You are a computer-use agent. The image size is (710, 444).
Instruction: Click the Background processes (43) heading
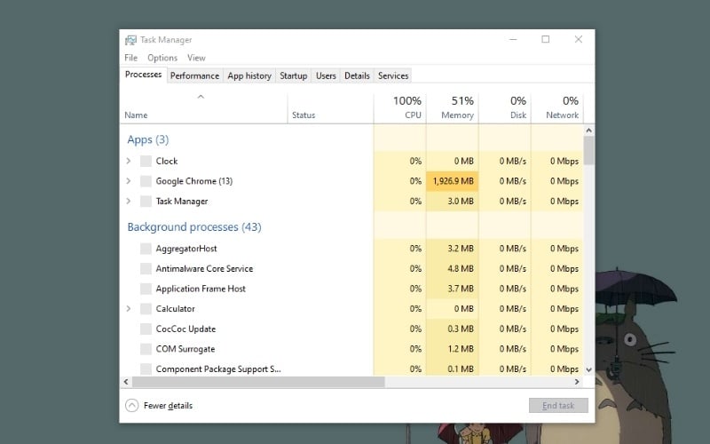194,227
